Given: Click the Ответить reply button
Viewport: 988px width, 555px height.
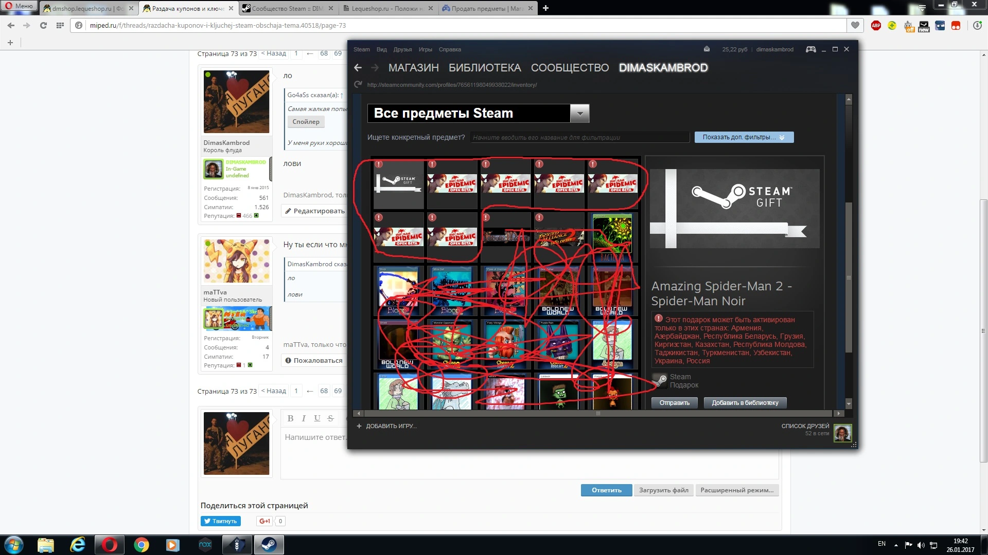Looking at the screenshot, I should (606, 490).
